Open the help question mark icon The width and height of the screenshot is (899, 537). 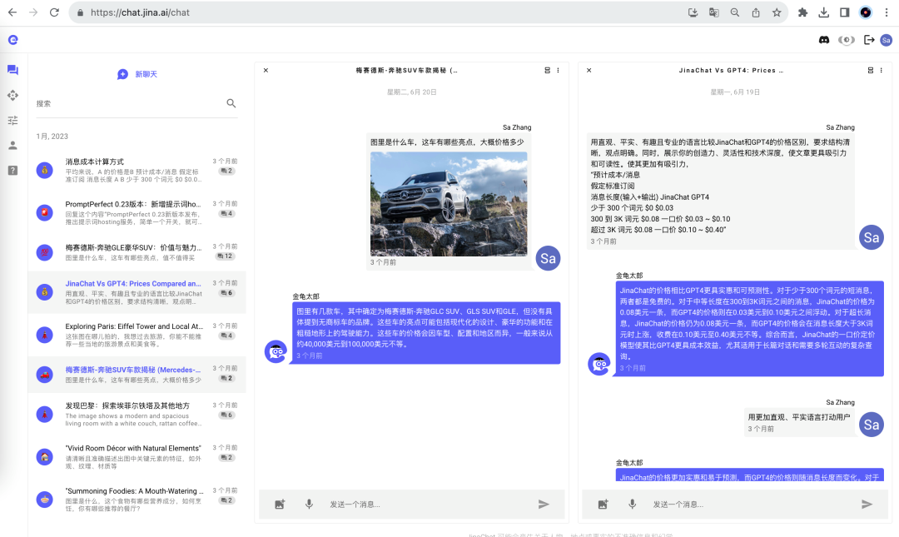(12, 170)
